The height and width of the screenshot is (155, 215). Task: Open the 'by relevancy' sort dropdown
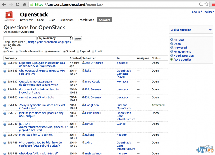[x=55, y=38]
